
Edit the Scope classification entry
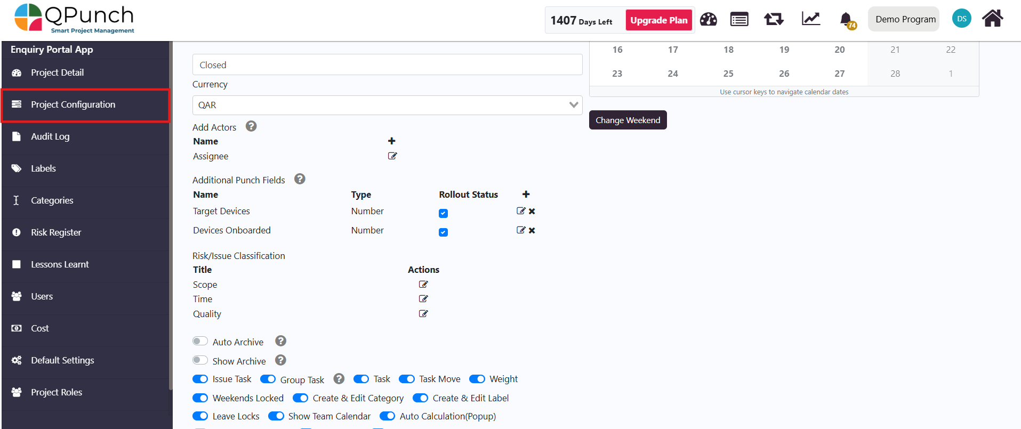pos(423,285)
